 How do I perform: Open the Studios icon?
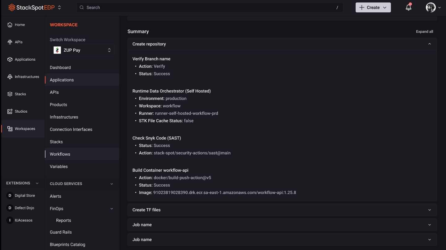10,111
